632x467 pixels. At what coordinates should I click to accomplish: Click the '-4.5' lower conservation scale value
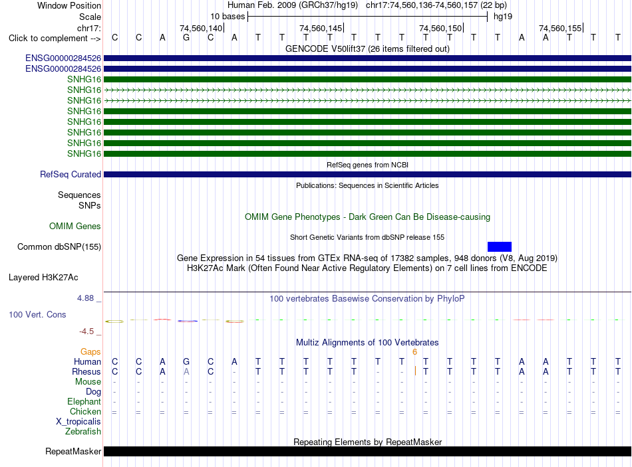(86, 331)
